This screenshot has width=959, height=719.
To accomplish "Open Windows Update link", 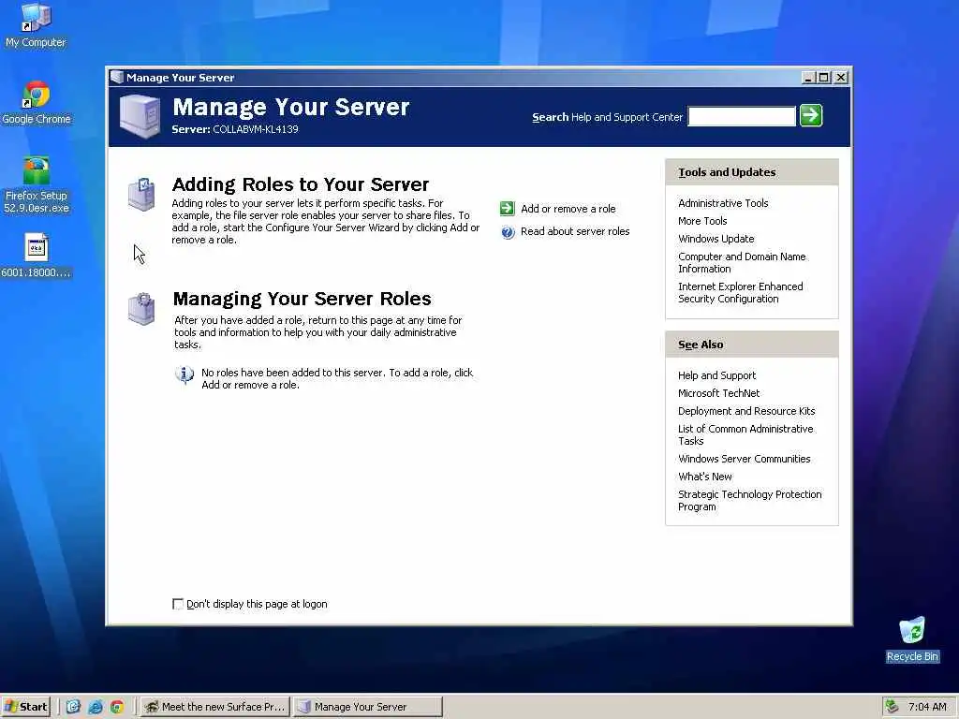I will [716, 239].
